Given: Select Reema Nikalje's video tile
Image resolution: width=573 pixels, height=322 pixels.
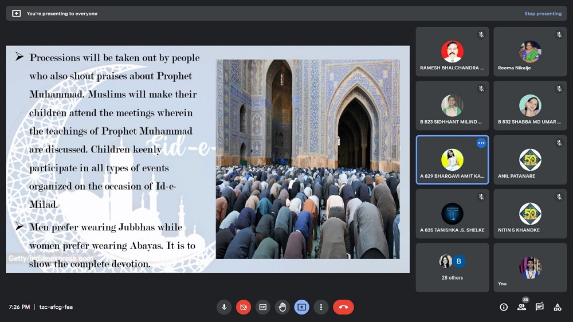Looking at the screenshot, I should tap(530, 52).
